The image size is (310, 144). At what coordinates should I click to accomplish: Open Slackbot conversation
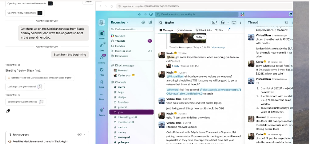pyautogui.click(x=131, y=36)
